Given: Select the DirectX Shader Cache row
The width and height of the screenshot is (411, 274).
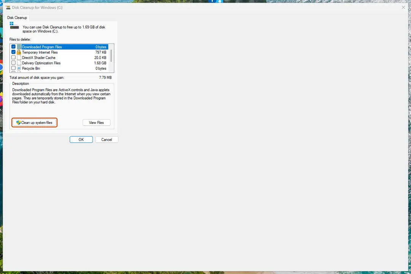Looking at the screenshot, I should [x=59, y=57].
